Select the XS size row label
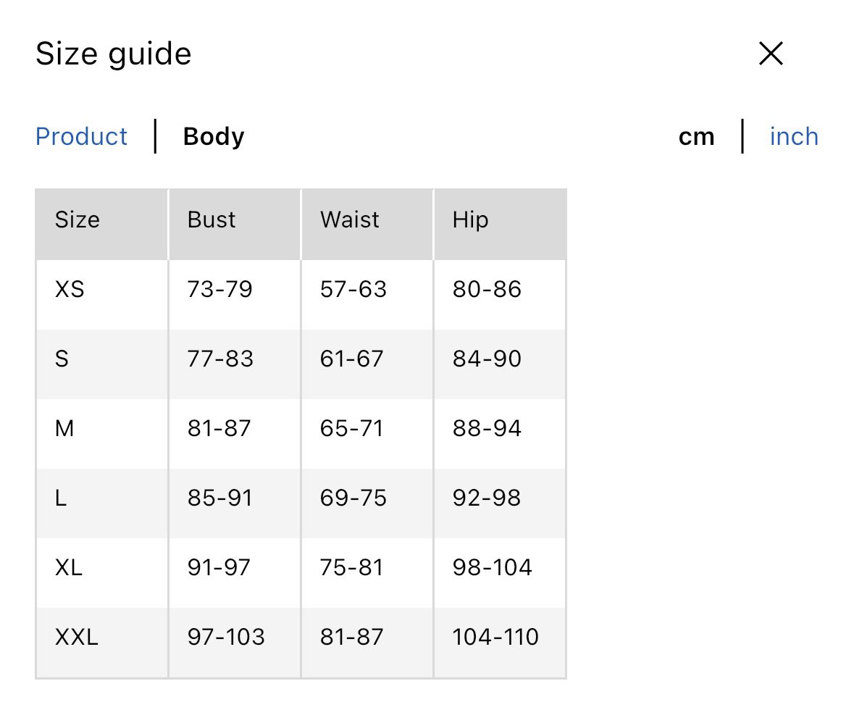The image size is (854, 702). pyautogui.click(x=70, y=290)
